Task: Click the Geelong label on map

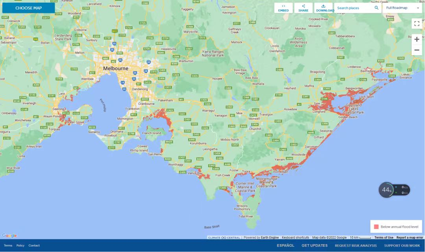Action: click(58, 109)
